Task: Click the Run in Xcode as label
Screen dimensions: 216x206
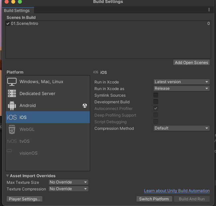Action: 109,89
